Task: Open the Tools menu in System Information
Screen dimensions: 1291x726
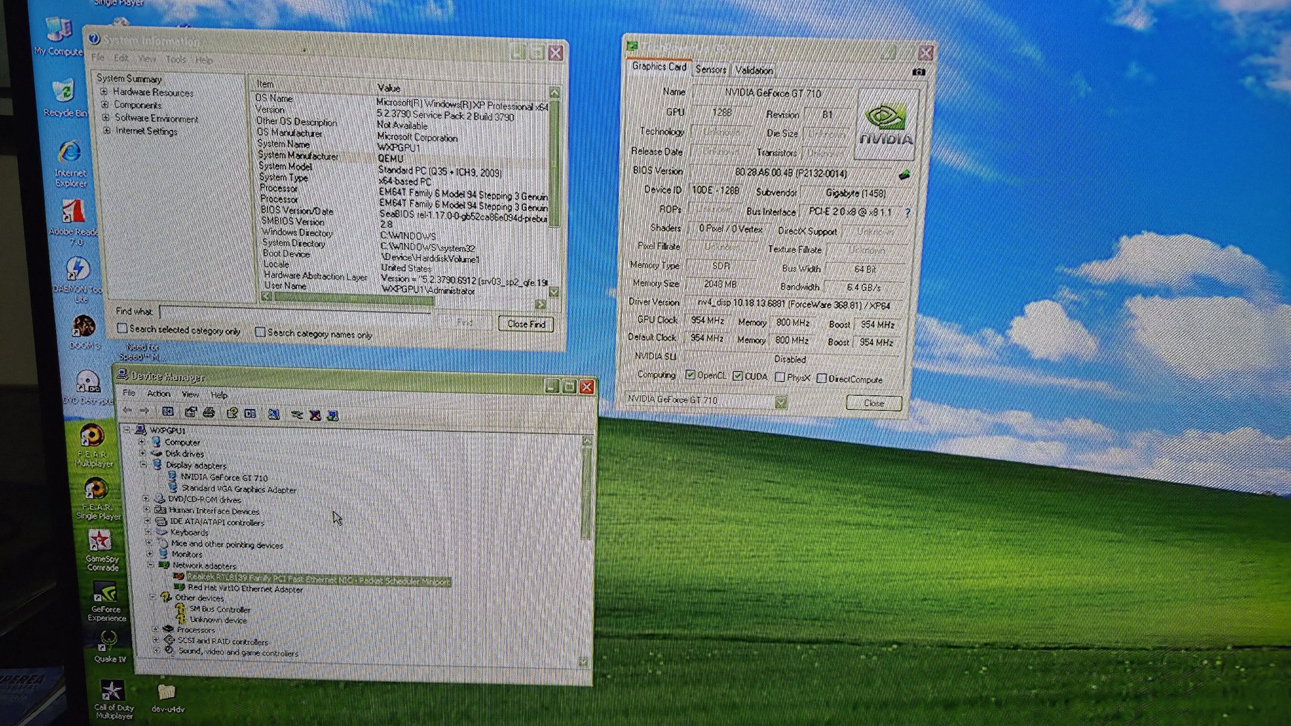Action: click(x=176, y=59)
